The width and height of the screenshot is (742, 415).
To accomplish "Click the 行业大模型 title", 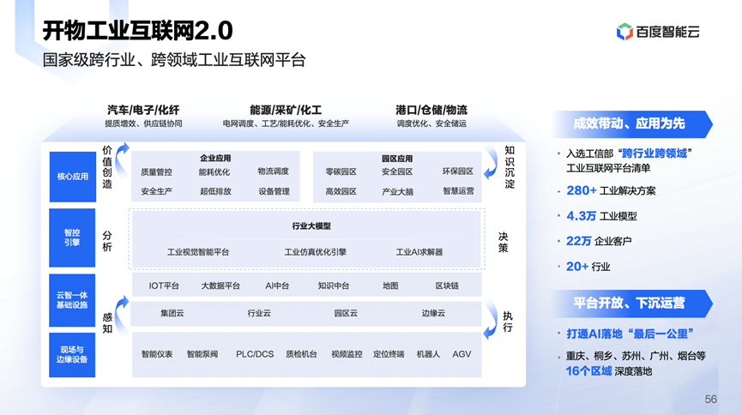I will point(311,226).
